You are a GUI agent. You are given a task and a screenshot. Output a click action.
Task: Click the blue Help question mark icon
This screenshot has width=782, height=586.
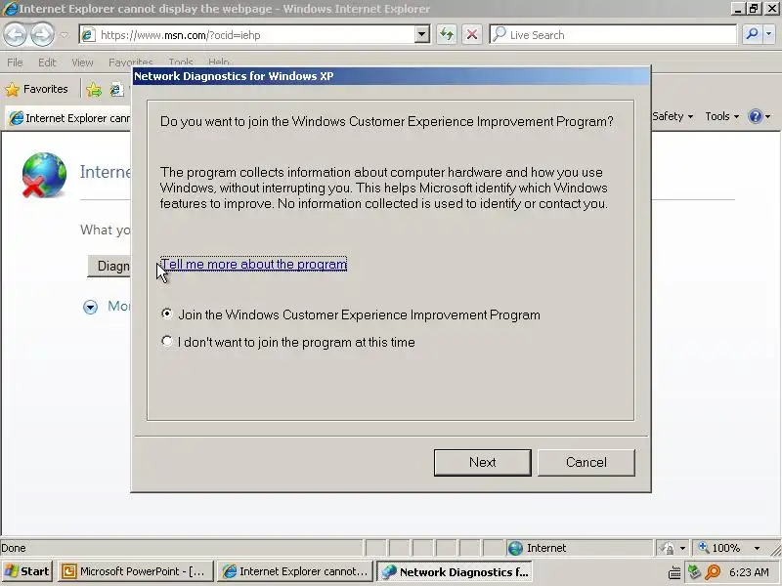pos(756,116)
